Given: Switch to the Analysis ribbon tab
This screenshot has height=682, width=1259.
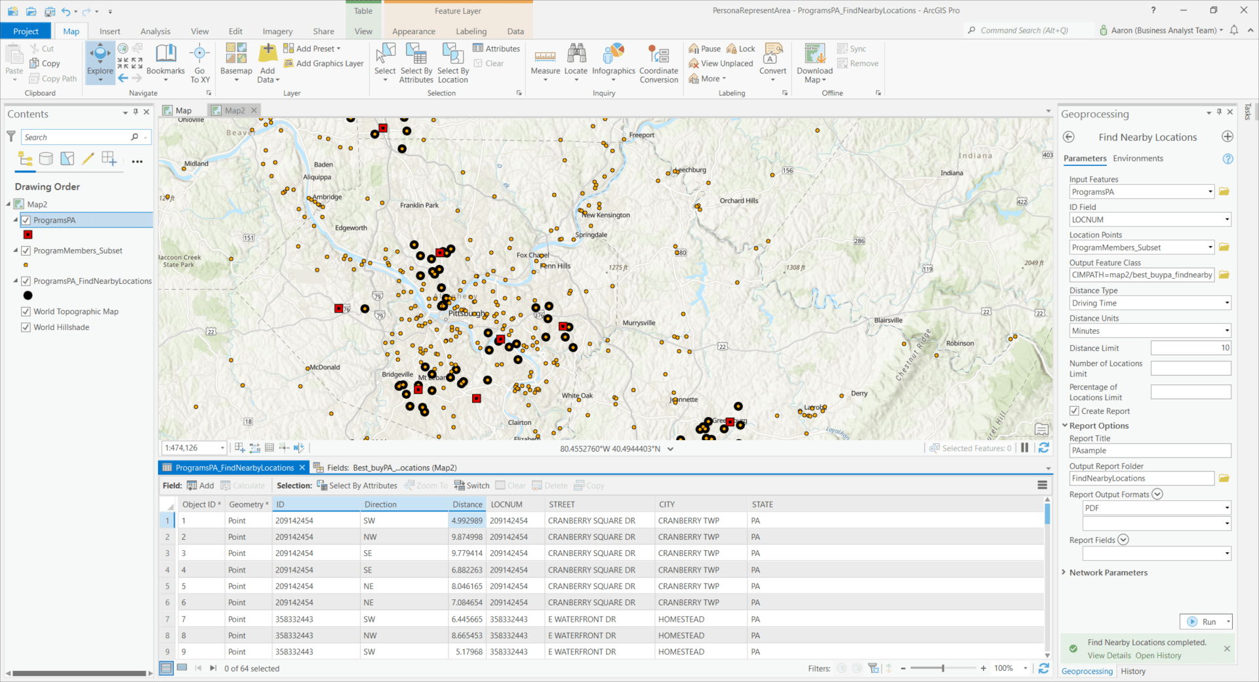Looking at the screenshot, I should tap(155, 31).
